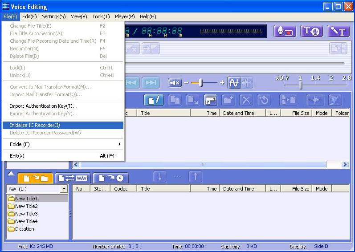
Task: Toggle the noise cancel wave icon
Action: click(x=234, y=82)
